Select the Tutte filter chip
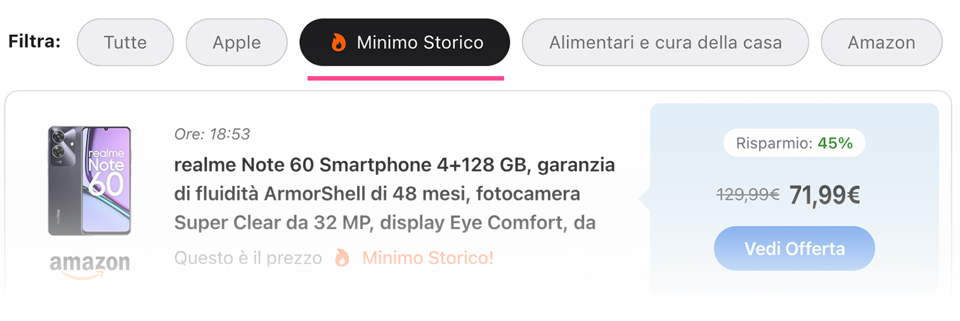 click(125, 43)
